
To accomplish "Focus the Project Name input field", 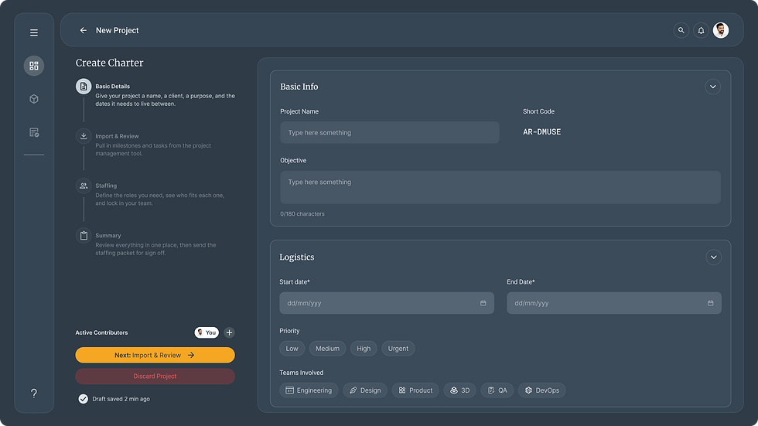I will point(390,132).
